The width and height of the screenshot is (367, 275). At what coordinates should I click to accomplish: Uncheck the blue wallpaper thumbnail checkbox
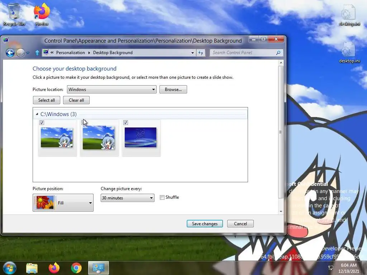126,122
